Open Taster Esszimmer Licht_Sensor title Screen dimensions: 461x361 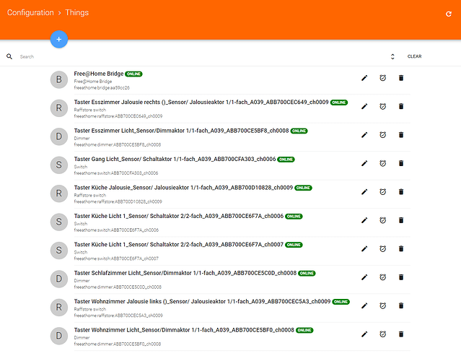(x=181, y=131)
